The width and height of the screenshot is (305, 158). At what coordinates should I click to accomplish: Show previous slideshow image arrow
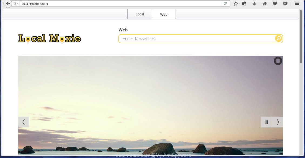tap(24, 122)
